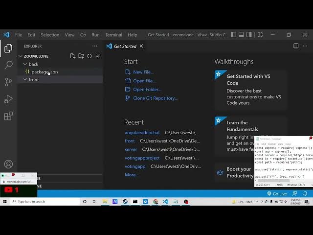
Task: Open the Help menu
Action: 133,35
